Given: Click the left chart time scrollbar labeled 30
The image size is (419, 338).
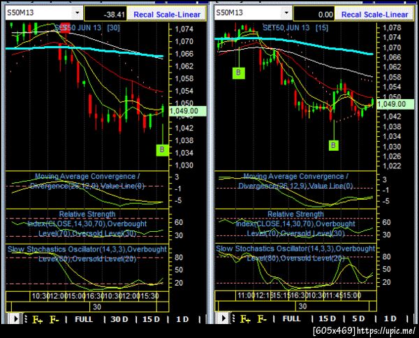Looking at the screenshot, I should pos(87,307).
